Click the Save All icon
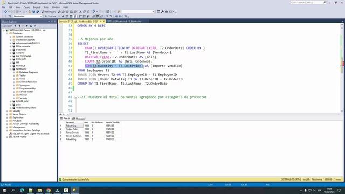This screenshot has height=194, width=345. tap(38, 12)
